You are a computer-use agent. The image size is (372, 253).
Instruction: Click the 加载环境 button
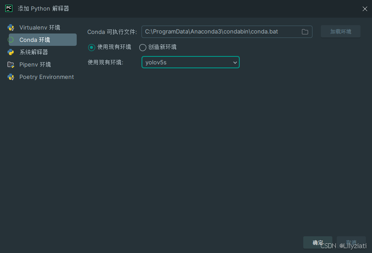(x=340, y=31)
